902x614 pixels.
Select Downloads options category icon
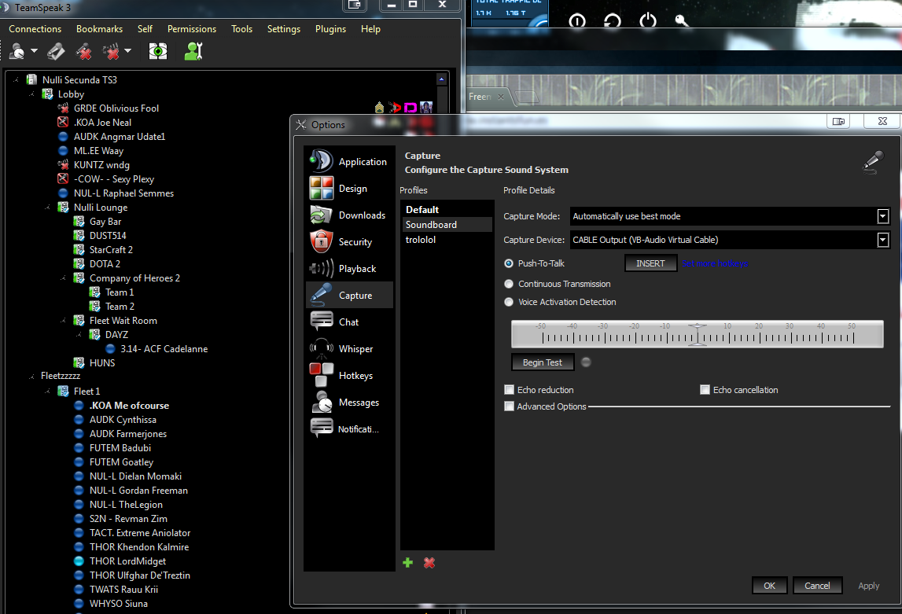click(321, 215)
